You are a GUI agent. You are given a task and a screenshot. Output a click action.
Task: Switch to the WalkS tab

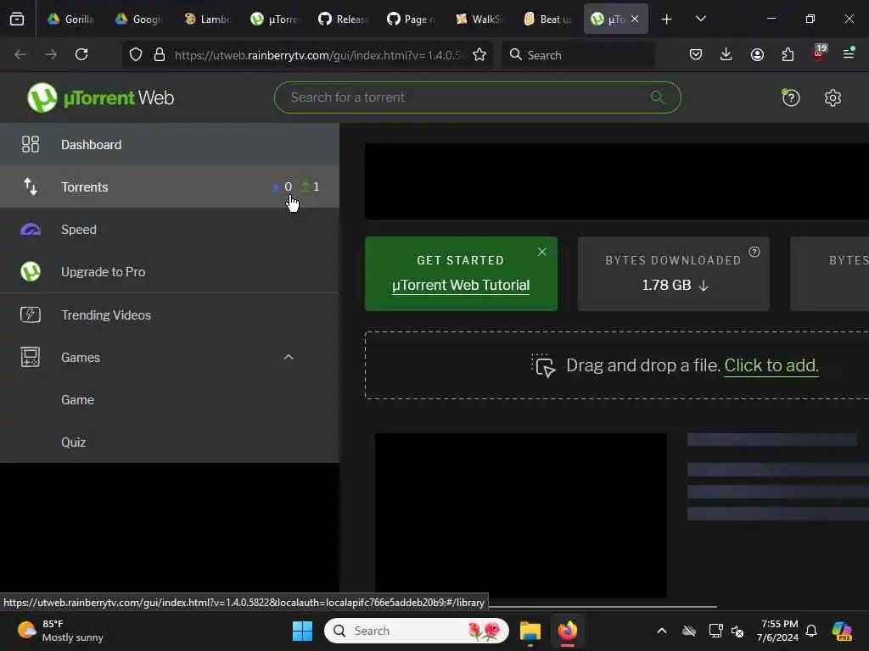pos(479,19)
